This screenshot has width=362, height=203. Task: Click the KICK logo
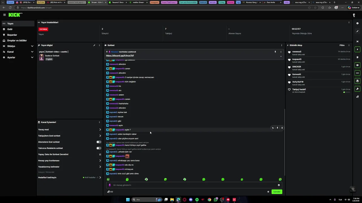click(x=15, y=15)
